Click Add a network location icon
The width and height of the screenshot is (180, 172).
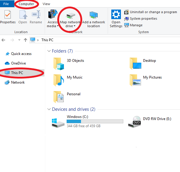pyautogui.click(x=94, y=15)
